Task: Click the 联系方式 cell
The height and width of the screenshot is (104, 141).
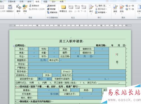Action: tap(67, 75)
